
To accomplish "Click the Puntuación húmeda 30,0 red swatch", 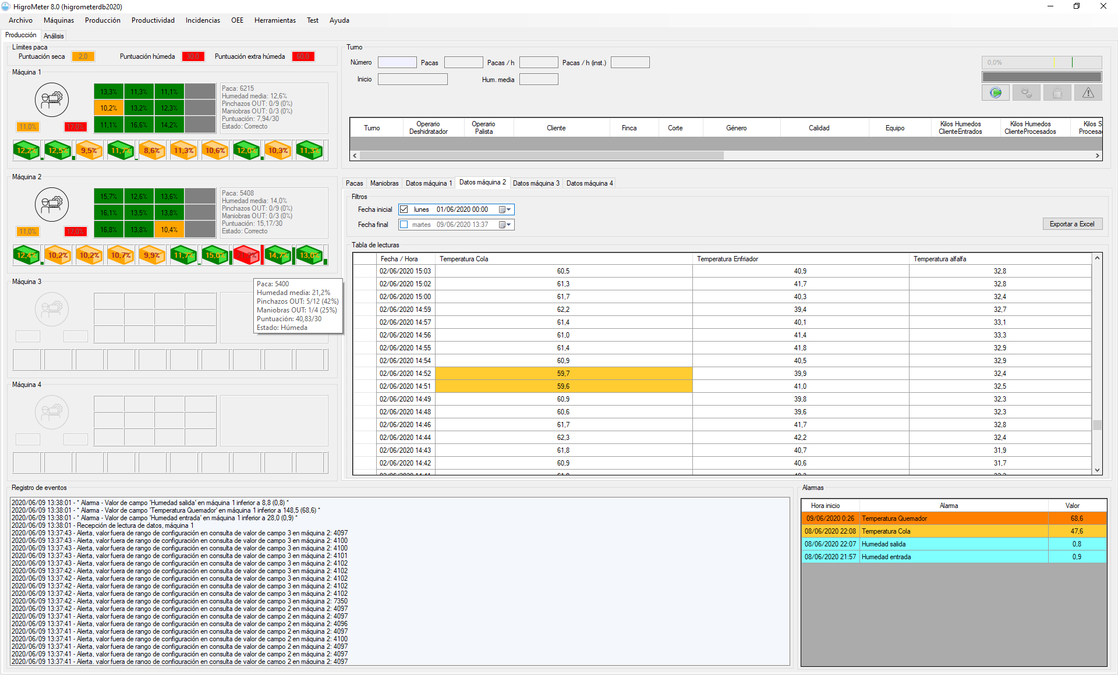I will 193,56.
